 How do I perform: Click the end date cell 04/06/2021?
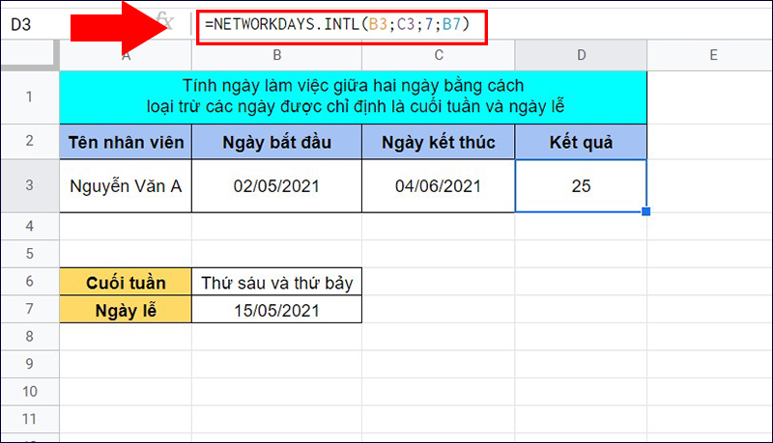pos(438,186)
